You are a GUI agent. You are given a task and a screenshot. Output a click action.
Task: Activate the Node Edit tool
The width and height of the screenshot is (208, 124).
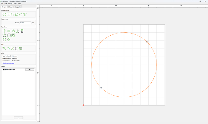click(4, 48)
